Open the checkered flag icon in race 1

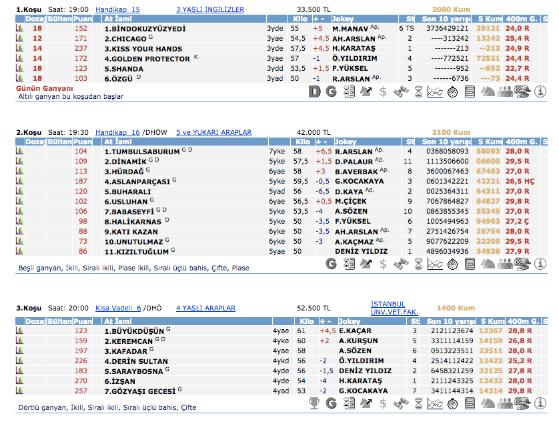[x=524, y=91]
